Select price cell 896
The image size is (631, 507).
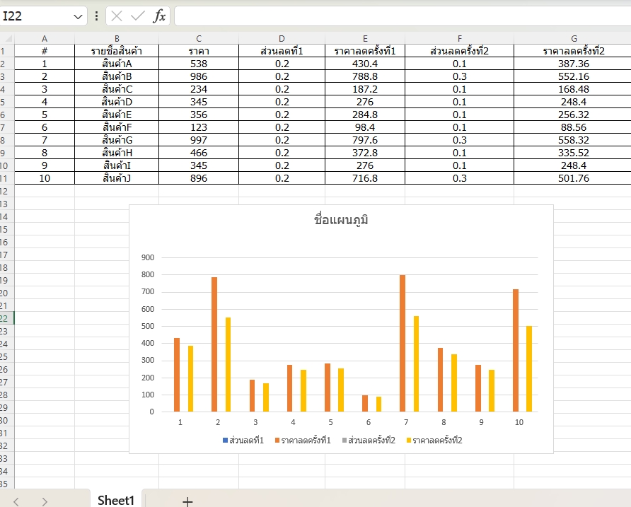click(199, 178)
